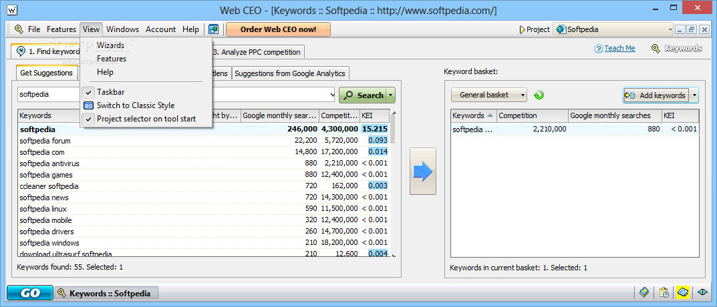Select the Get Suggestions tab
The width and height of the screenshot is (717, 307).
click(x=46, y=73)
